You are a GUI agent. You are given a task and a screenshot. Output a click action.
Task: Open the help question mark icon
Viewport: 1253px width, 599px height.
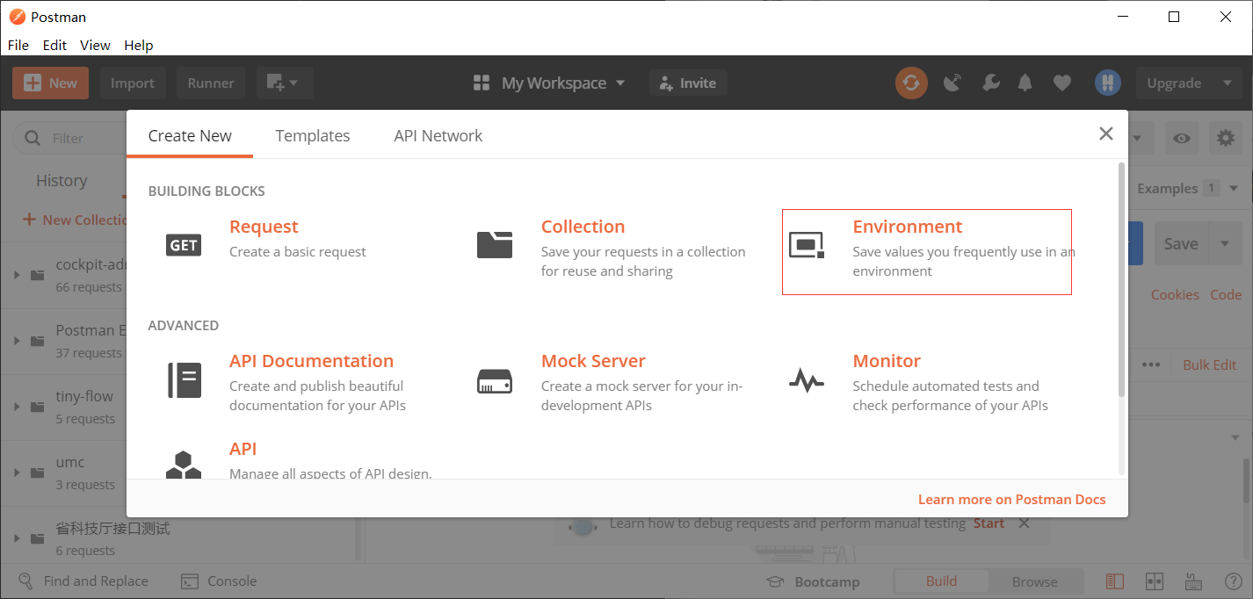pyautogui.click(x=1233, y=581)
